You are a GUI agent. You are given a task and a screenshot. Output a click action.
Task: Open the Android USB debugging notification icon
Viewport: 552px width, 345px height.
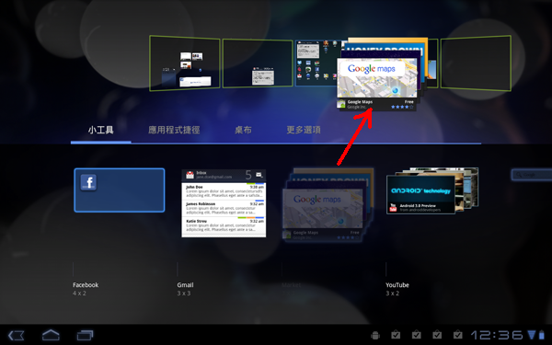coord(375,335)
